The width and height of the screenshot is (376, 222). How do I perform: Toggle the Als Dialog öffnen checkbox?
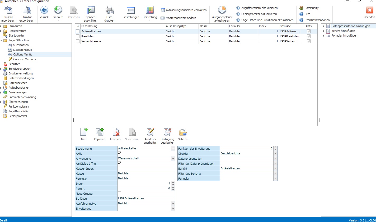tap(119, 163)
